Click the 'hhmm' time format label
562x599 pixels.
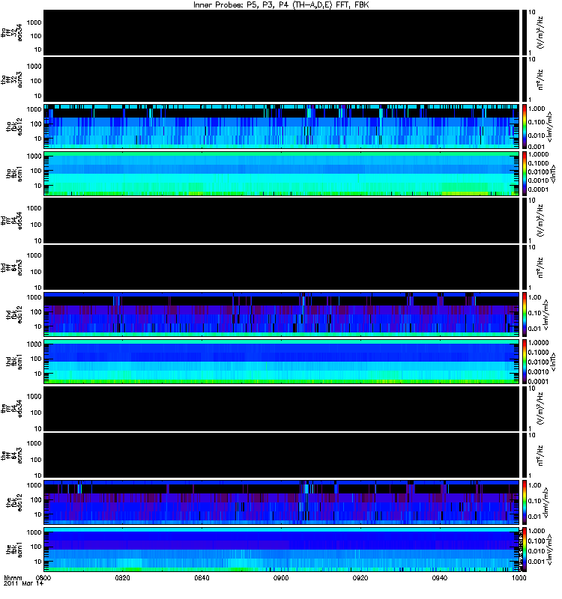click(x=13, y=578)
